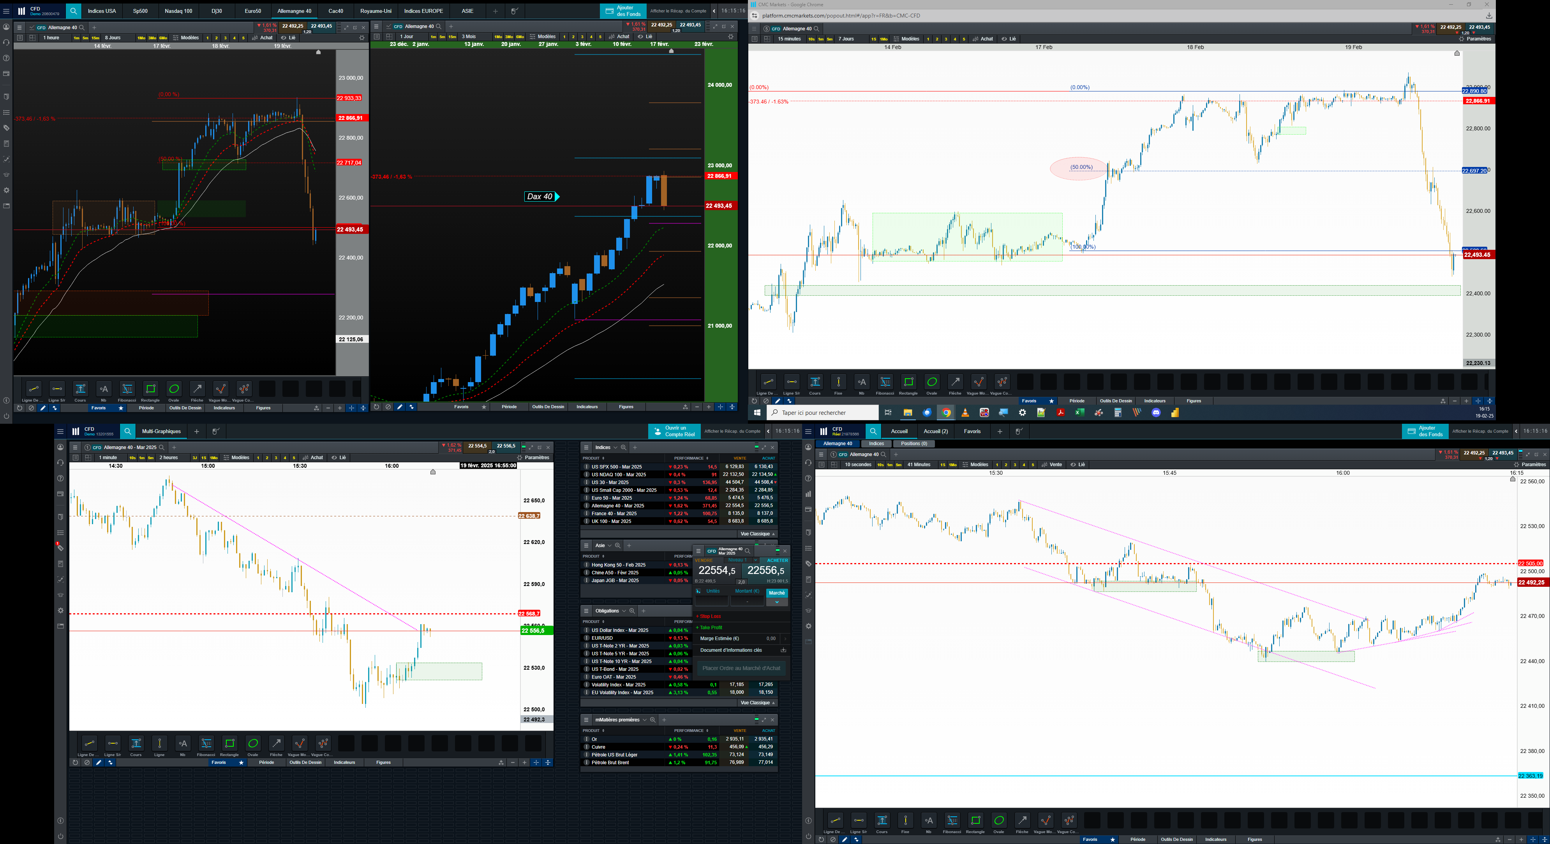Switch to the Cac40 layout tab
This screenshot has width=1550, height=844.
click(336, 11)
